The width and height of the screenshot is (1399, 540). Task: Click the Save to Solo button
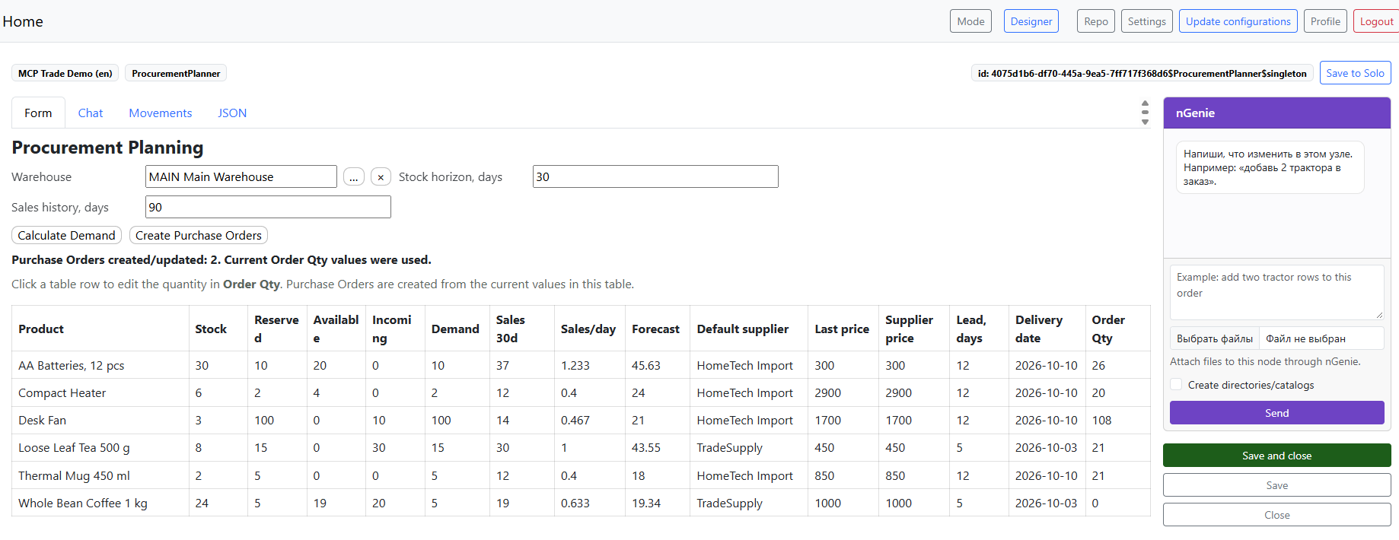[x=1355, y=73]
